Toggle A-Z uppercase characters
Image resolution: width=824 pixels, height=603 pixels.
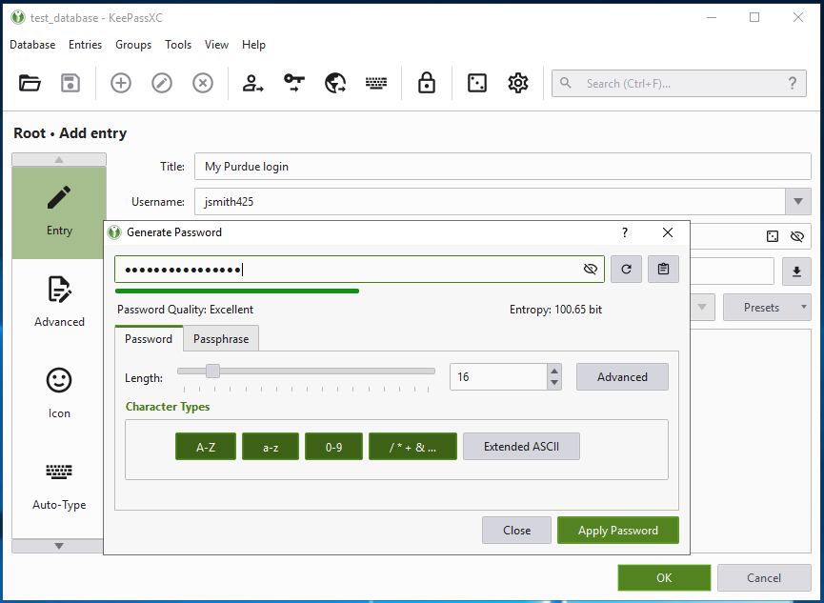click(x=206, y=447)
